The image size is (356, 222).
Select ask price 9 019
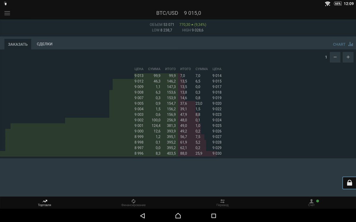click(217, 98)
